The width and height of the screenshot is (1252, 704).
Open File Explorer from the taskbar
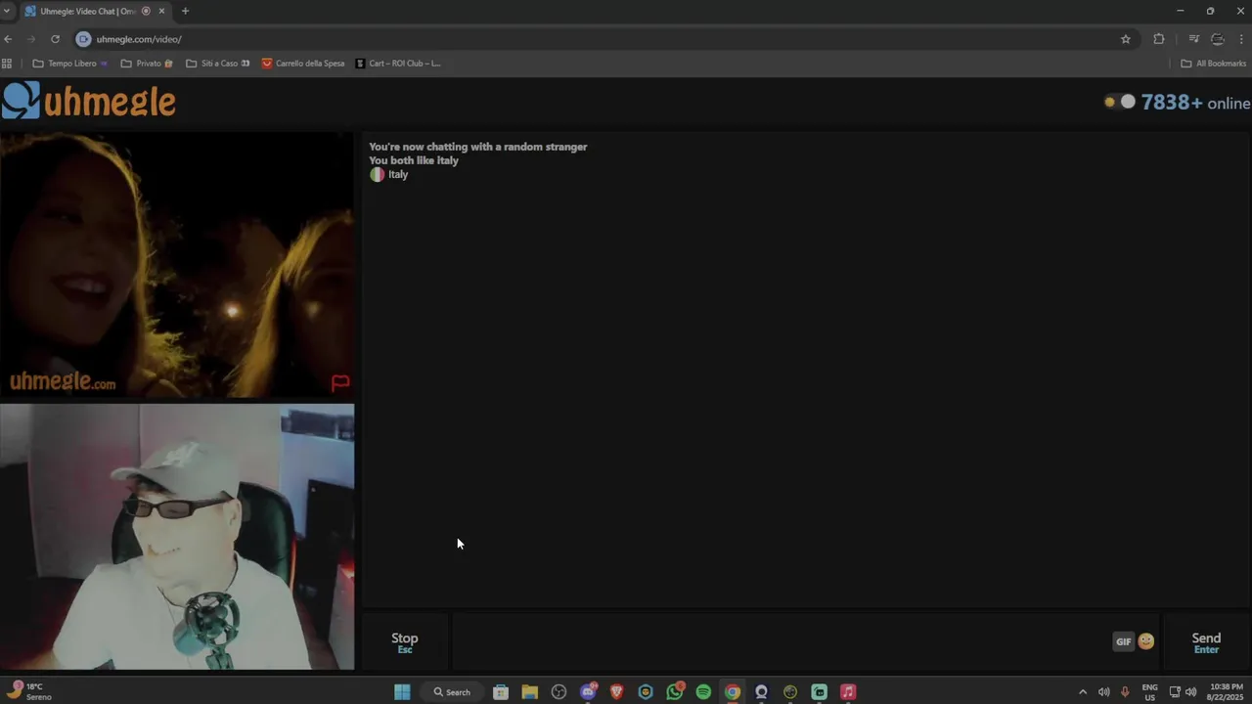(x=529, y=692)
